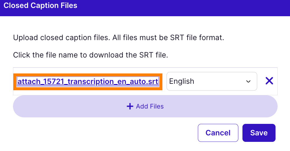
Task: Open the English language dropdown
Action: click(x=211, y=81)
